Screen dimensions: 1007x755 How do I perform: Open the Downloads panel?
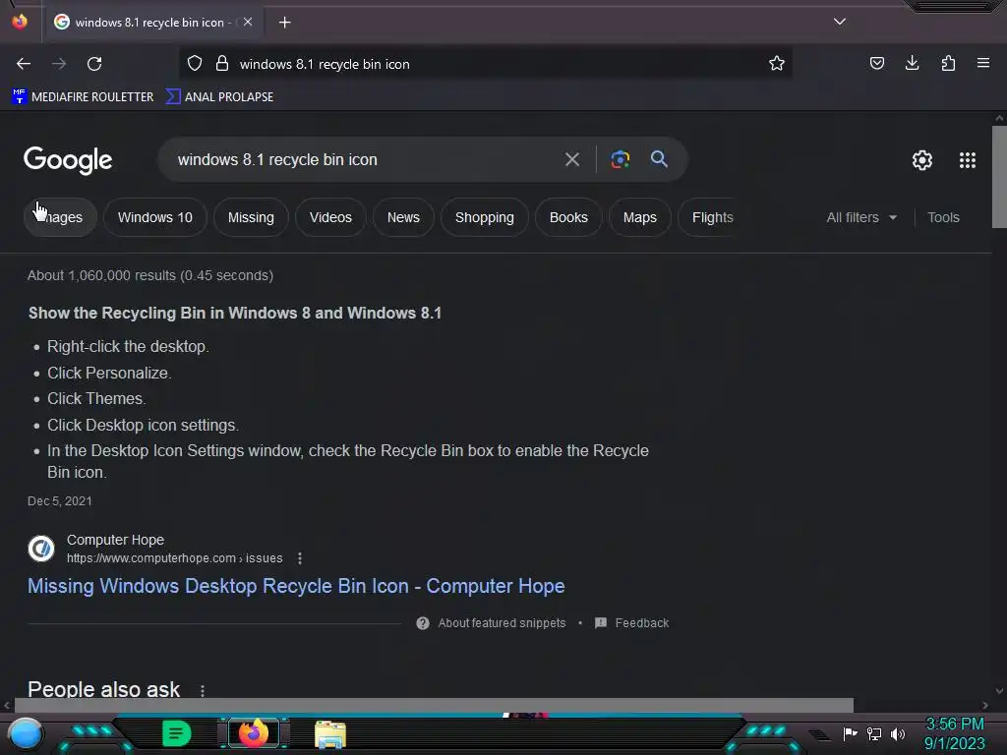[912, 63]
